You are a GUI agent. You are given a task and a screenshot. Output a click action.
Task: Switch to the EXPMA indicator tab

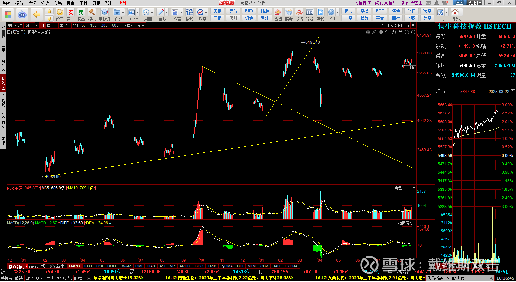click(x=291, y=266)
